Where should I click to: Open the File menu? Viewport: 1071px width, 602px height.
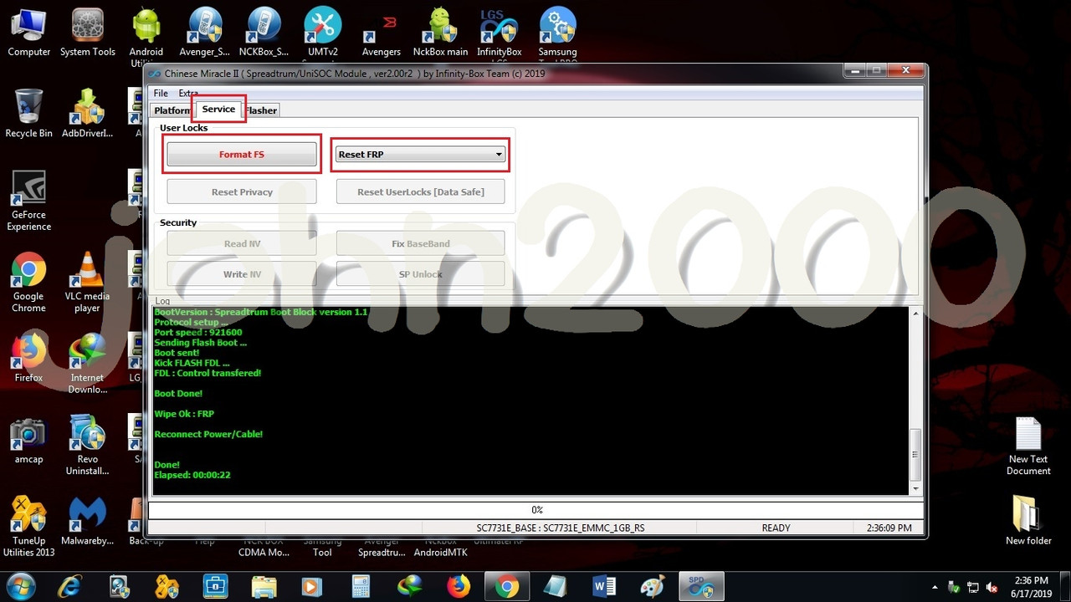click(161, 94)
